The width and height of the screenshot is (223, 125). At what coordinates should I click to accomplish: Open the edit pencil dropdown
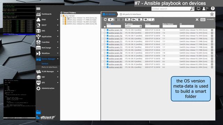(x=122, y=19)
